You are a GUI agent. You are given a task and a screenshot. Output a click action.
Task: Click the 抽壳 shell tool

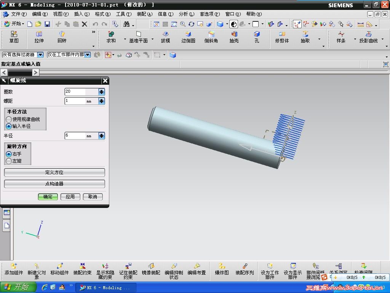[x=234, y=37]
